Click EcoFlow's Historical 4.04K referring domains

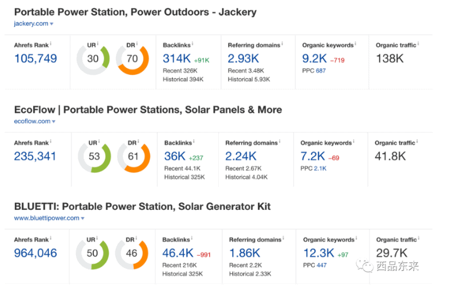[x=247, y=177]
